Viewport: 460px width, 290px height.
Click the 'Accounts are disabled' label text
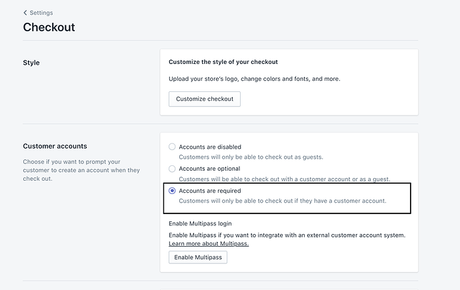[x=210, y=147]
